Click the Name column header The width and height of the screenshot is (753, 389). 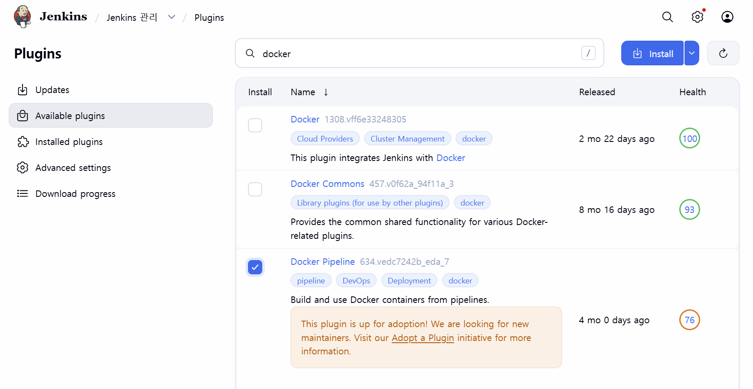coord(303,92)
